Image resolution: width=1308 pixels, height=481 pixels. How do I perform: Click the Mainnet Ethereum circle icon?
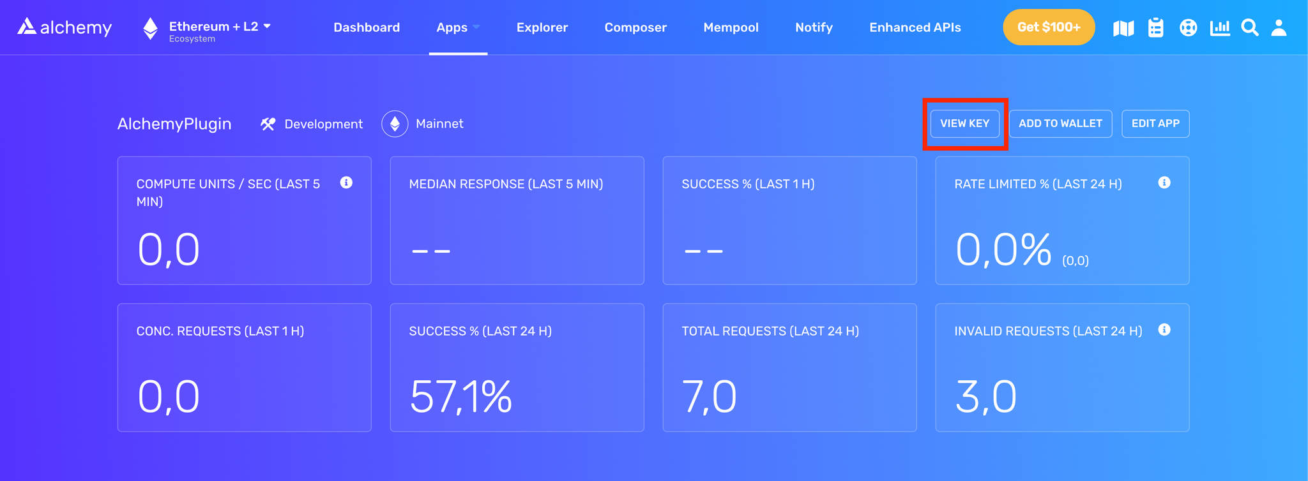pyautogui.click(x=395, y=124)
